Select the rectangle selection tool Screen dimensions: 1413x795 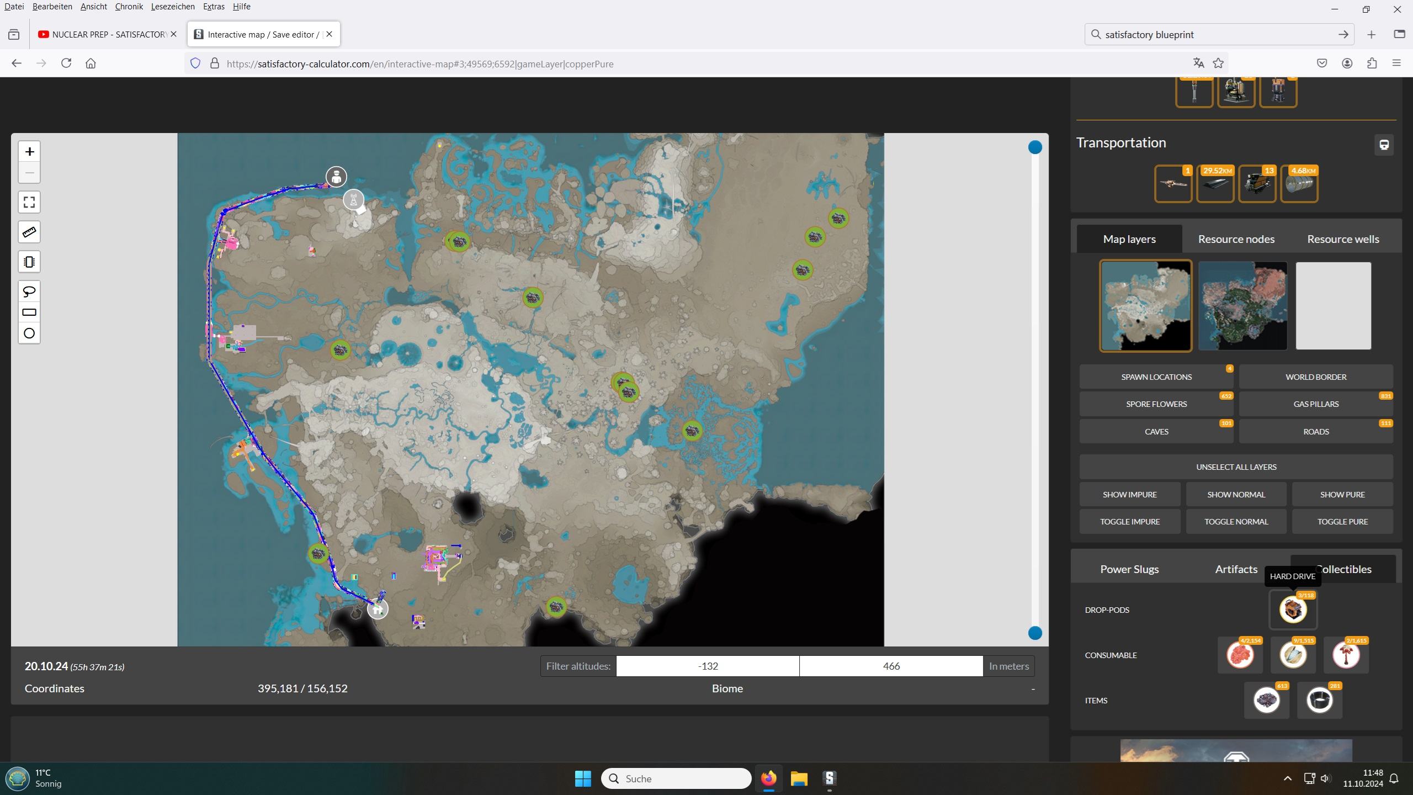click(29, 312)
